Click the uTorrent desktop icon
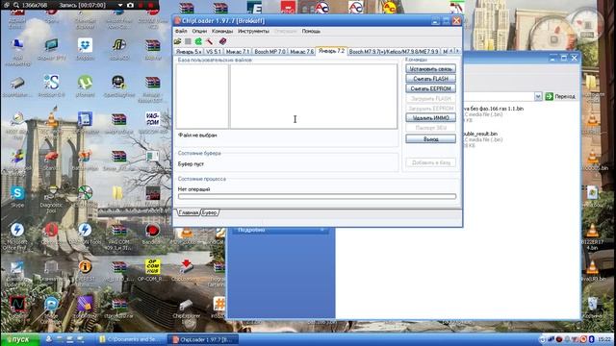616x346 pixels. (85, 86)
